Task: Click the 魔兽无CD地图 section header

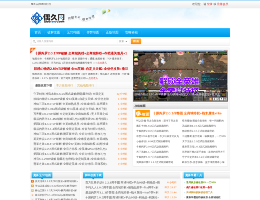Action: pos(42,175)
